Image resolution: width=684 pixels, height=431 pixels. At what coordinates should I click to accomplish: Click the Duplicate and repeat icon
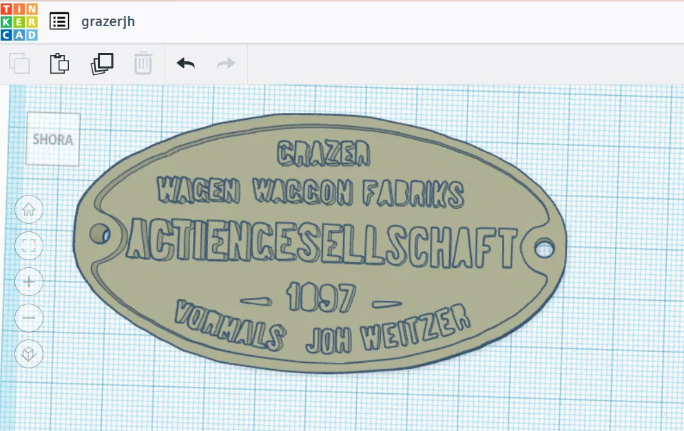coord(102,64)
